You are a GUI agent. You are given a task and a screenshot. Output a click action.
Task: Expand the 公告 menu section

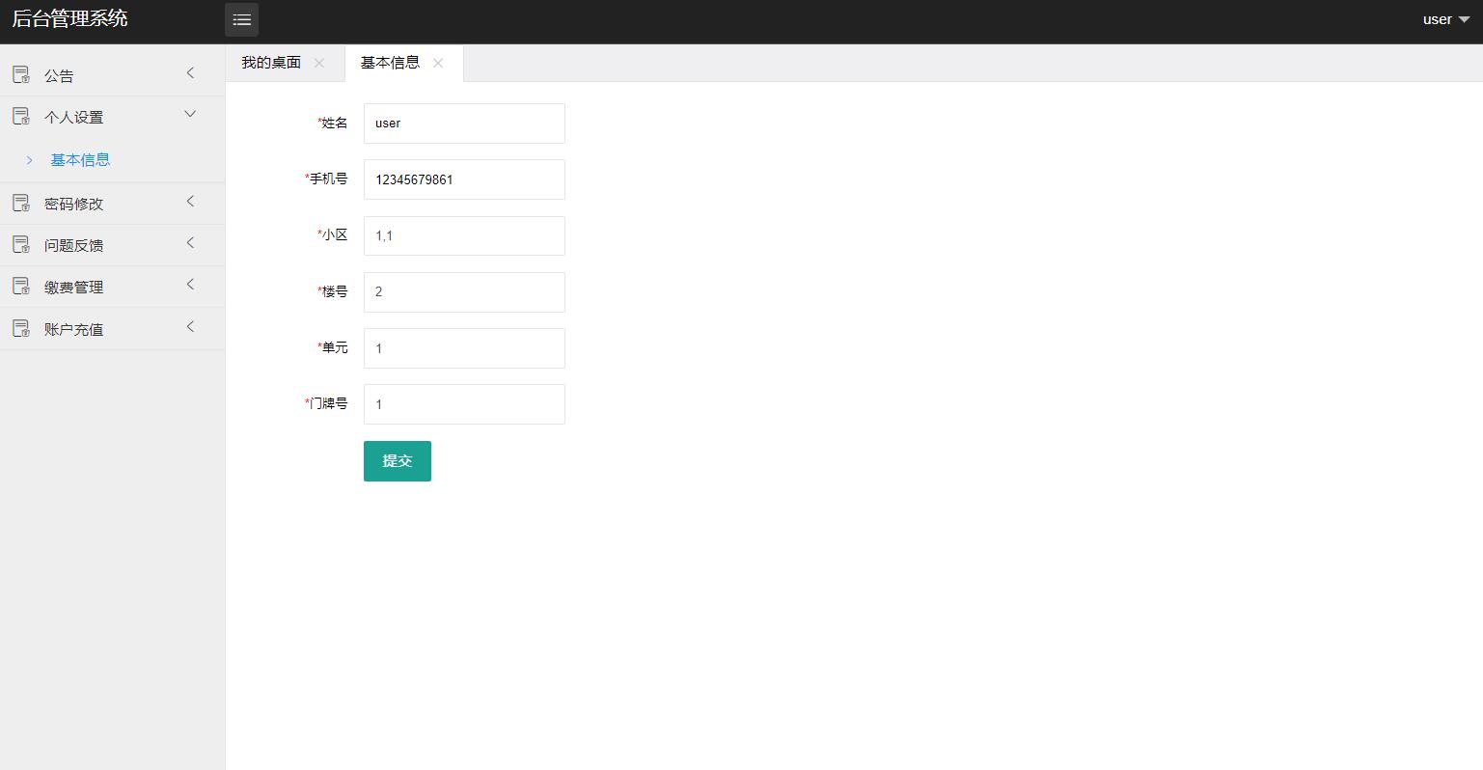tap(96, 73)
